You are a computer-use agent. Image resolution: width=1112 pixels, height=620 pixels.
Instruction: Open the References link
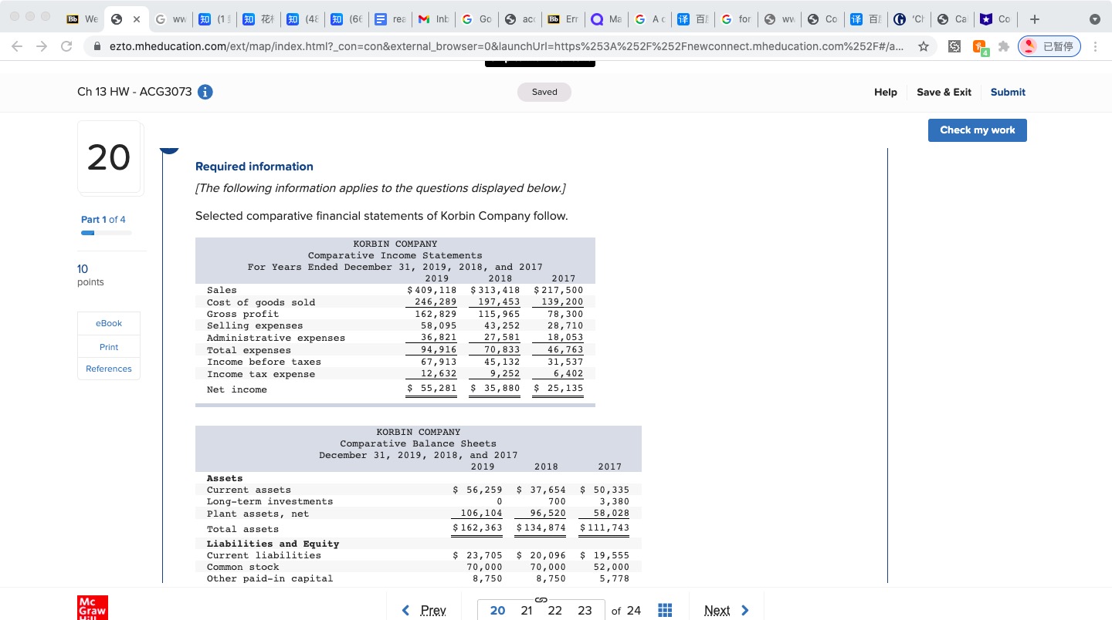coord(109,369)
